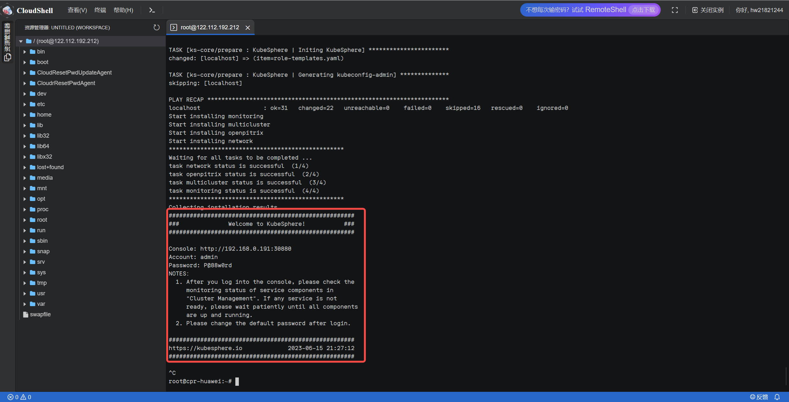
Task: Click the https://kubesphere.io link in terminal
Action: 205,348
